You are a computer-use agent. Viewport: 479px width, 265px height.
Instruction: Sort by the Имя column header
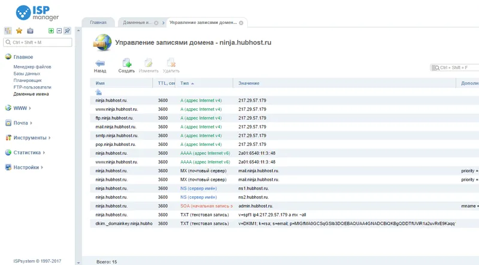[122, 83]
